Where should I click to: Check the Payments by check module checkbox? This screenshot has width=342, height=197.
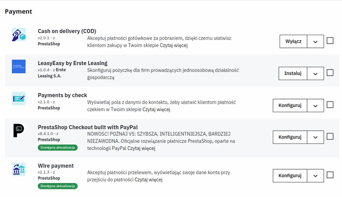coord(330,105)
